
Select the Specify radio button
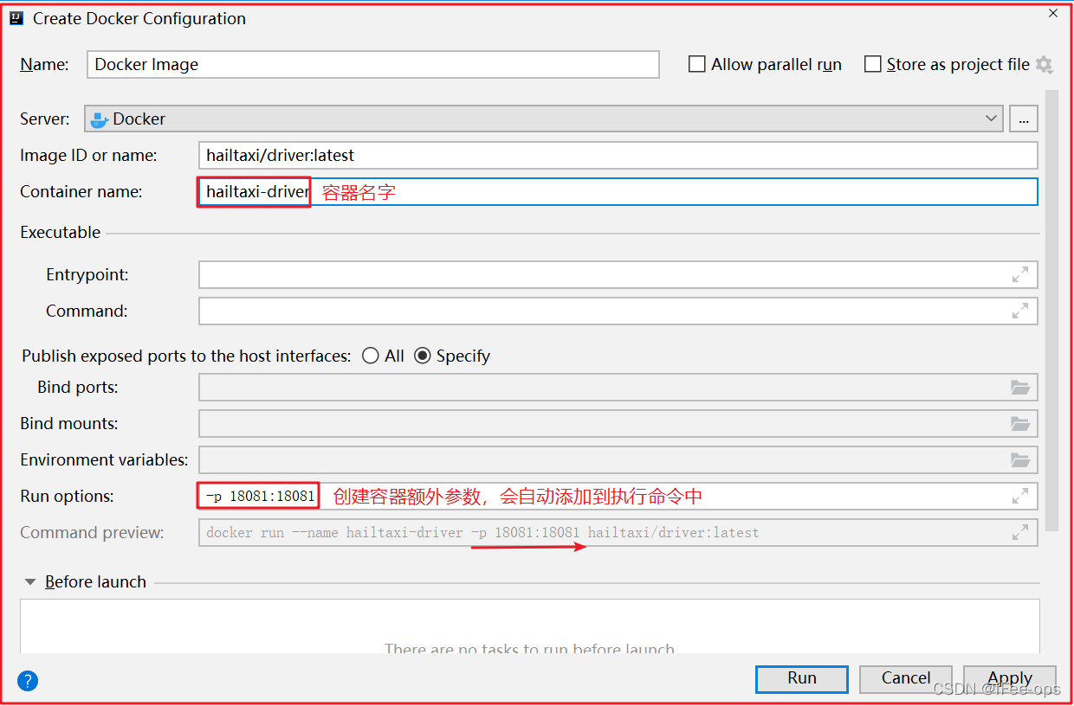pyautogui.click(x=423, y=356)
